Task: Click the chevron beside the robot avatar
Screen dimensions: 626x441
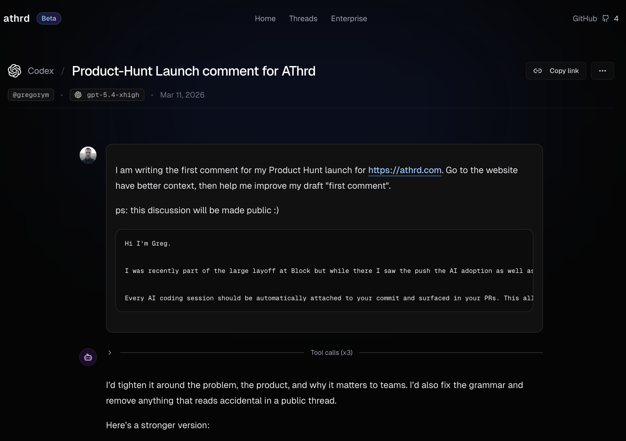Action: point(110,352)
